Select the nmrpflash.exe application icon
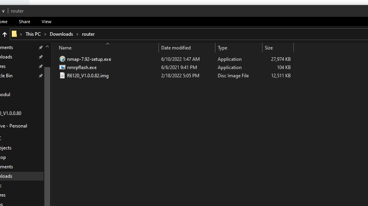 [x=62, y=67]
